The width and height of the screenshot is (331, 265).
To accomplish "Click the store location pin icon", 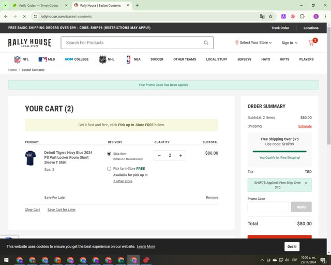I will coord(237,42).
